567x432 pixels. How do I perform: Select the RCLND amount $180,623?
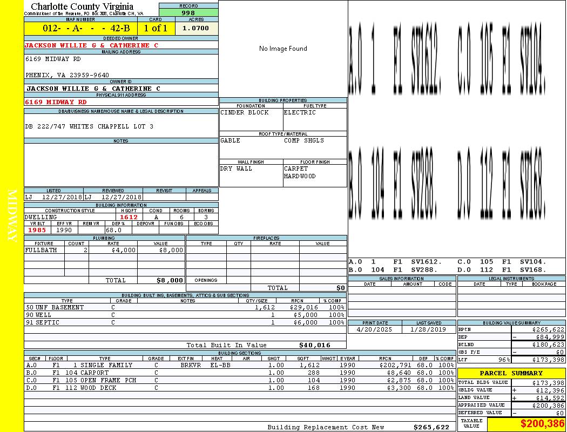[x=548, y=345]
